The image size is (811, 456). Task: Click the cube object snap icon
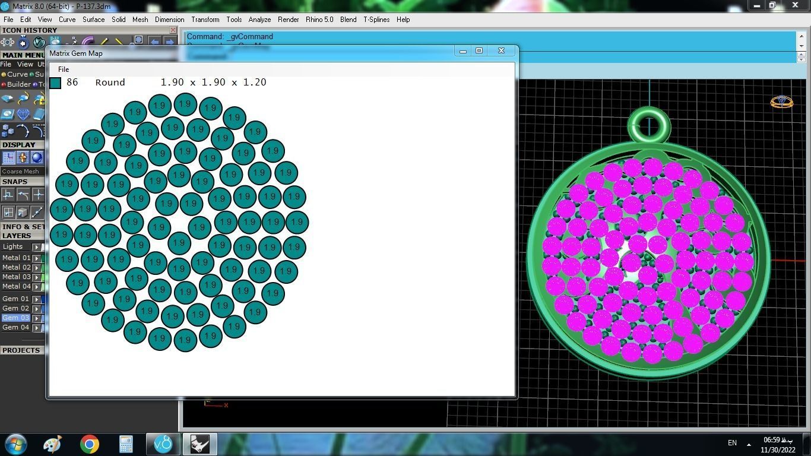point(23,212)
